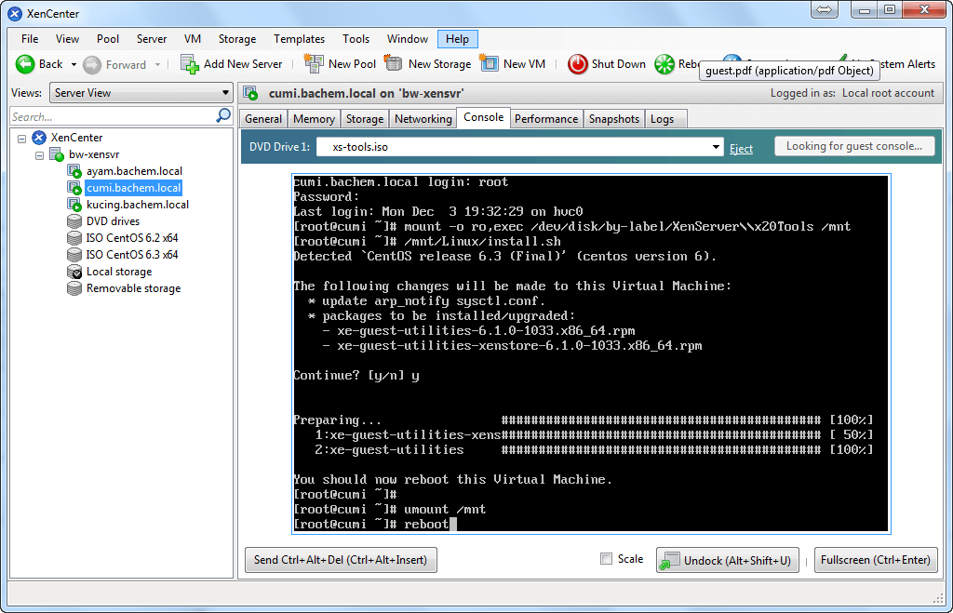This screenshot has width=953, height=613.
Task: Open the VM menu
Action: pyautogui.click(x=193, y=39)
